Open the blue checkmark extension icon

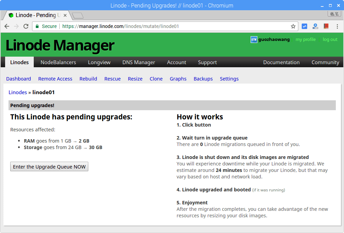click(304, 26)
